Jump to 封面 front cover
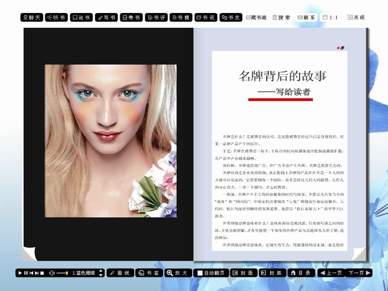Image resolution: width=388 pixels, height=291 pixels. tap(244, 273)
